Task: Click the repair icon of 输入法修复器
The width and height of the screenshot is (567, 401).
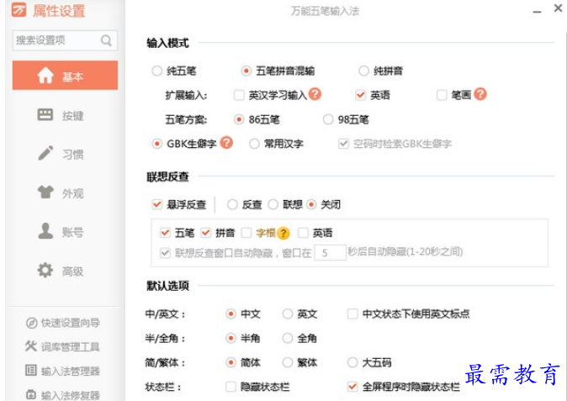Action: 31,394
